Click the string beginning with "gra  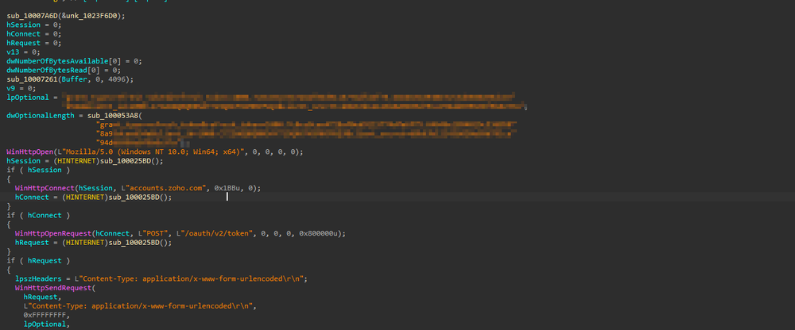pos(306,125)
